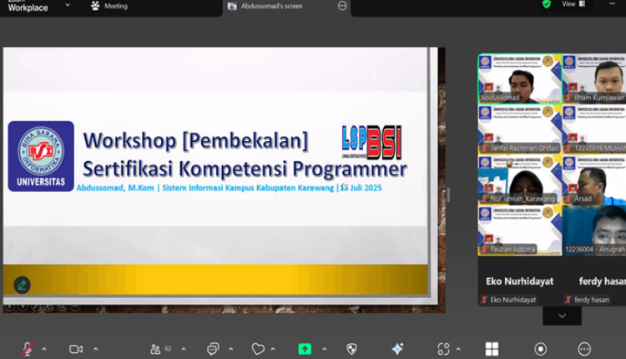Minimize the Zoom window
The width and height of the screenshot is (626, 359).
point(612,4)
